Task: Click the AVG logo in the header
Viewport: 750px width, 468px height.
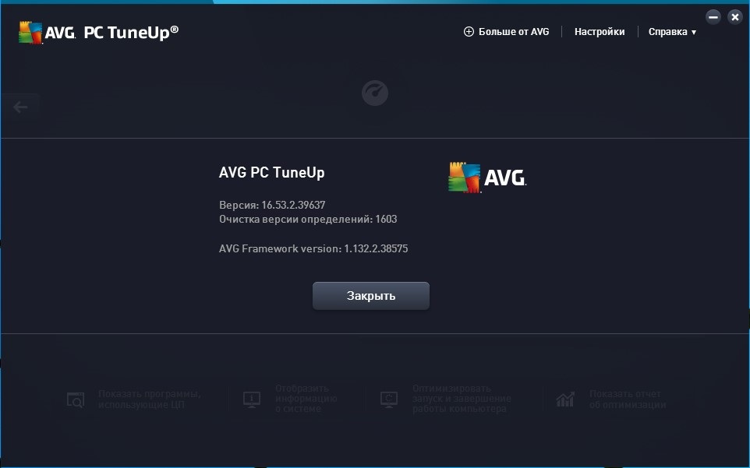Action: [x=48, y=33]
